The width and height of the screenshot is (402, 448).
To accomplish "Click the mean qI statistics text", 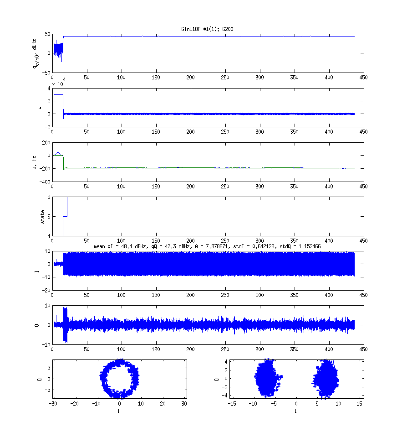I will pyautogui.click(x=208, y=246).
